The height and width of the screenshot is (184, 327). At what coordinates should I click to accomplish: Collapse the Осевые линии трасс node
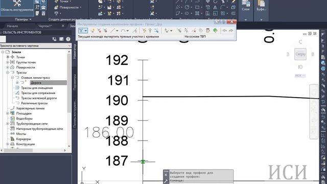(x=12, y=78)
